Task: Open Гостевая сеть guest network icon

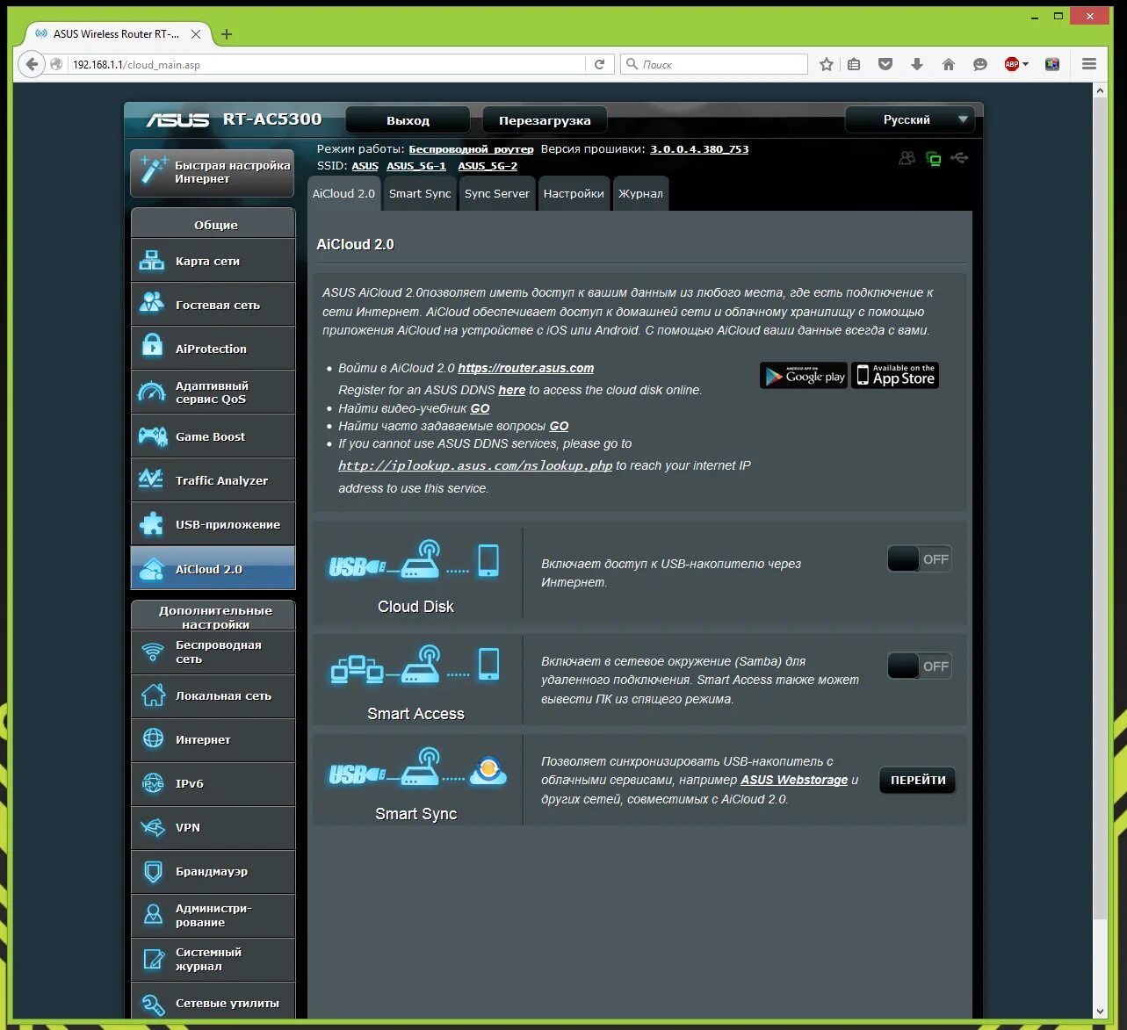Action: [152, 304]
